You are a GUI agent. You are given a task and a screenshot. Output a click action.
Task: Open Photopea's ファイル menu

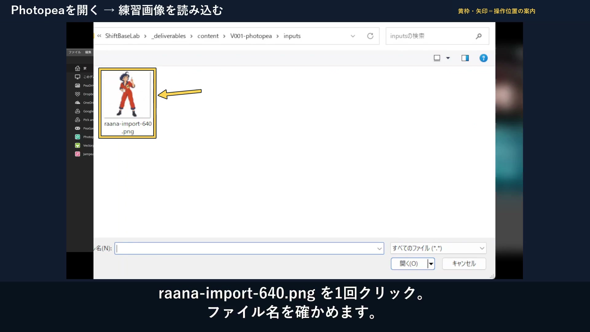coord(75,52)
